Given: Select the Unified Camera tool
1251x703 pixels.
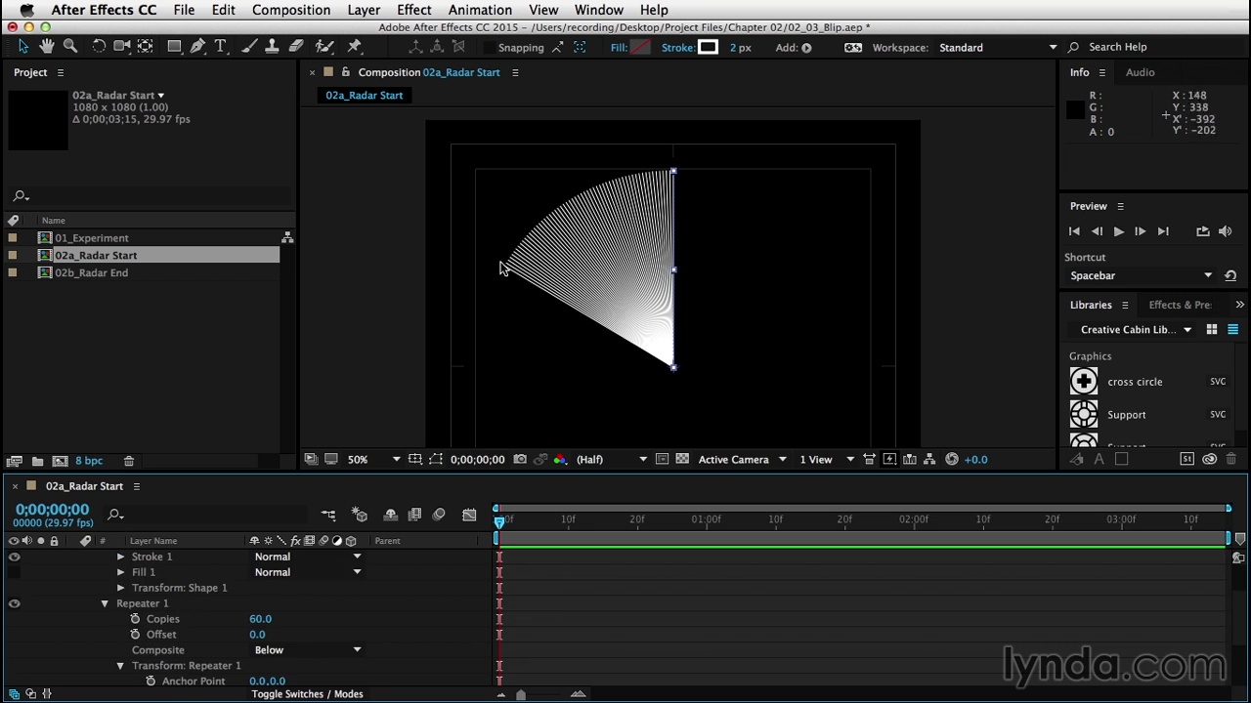Looking at the screenshot, I should [x=122, y=47].
